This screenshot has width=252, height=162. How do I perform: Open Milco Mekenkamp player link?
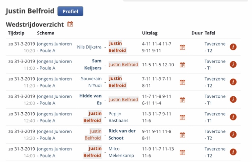(x=121, y=152)
